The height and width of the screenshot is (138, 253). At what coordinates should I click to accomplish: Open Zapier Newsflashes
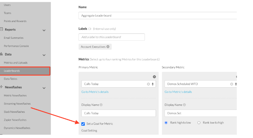[15, 120]
